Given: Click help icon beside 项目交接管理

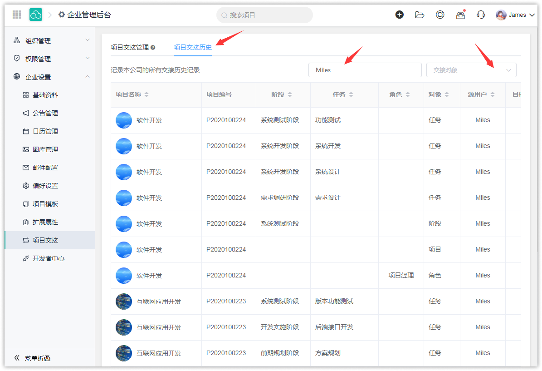Looking at the screenshot, I should pos(153,48).
